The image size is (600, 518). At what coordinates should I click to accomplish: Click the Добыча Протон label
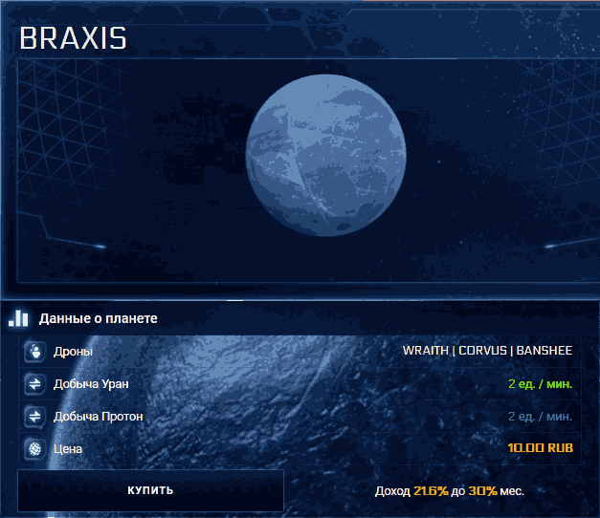point(100,417)
